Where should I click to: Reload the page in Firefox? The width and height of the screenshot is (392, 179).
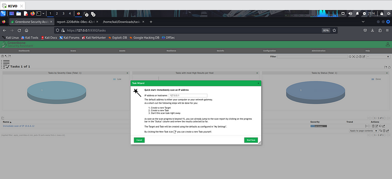[x=19, y=30]
